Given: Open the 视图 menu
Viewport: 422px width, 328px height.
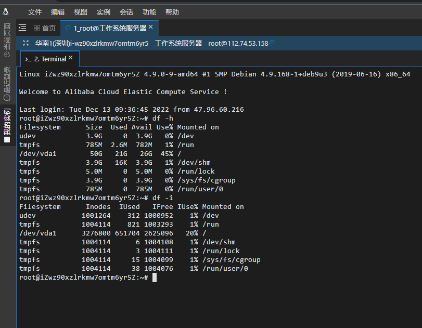Looking at the screenshot, I should [x=81, y=12].
